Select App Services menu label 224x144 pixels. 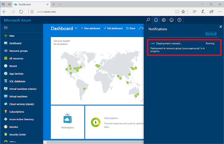click(16, 74)
